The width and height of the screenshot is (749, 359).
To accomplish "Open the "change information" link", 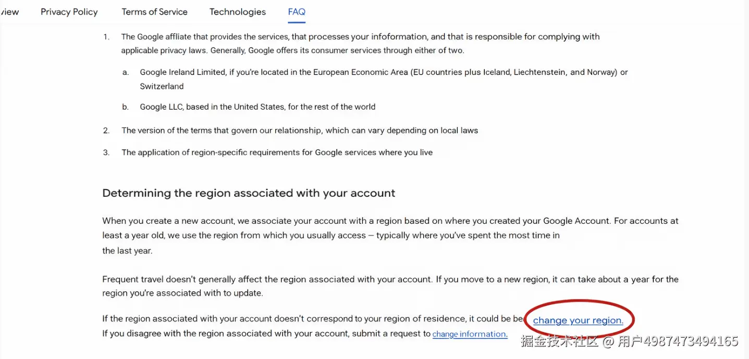I will (470, 334).
